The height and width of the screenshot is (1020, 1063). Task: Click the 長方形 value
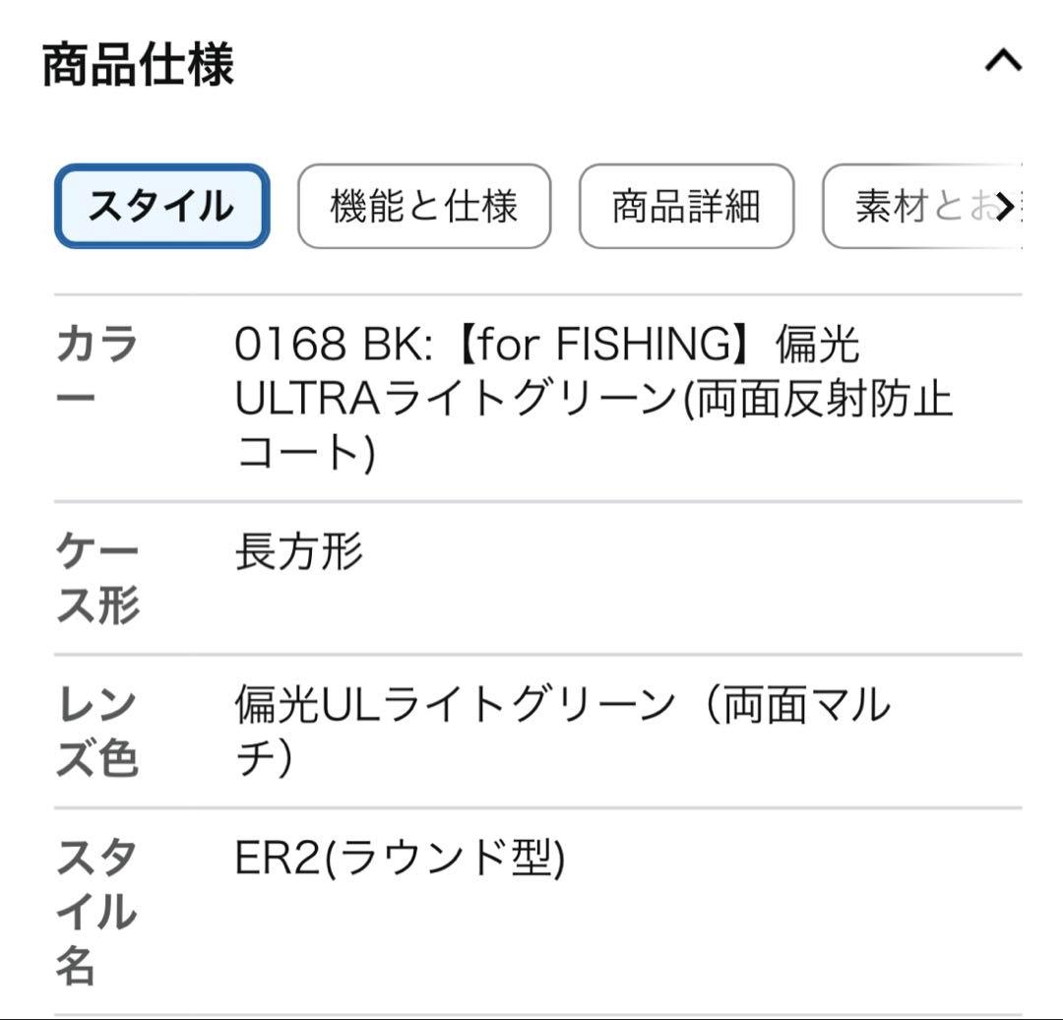pos(299,551)
